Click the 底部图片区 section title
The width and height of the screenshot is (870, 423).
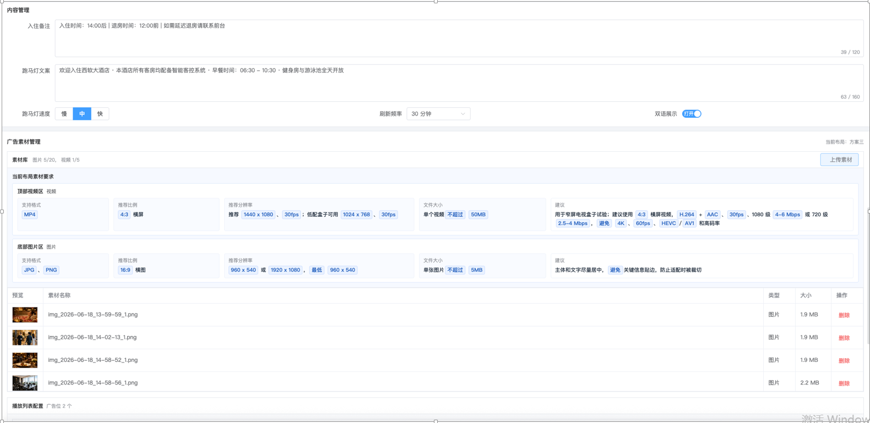click(x=30, y=247)
